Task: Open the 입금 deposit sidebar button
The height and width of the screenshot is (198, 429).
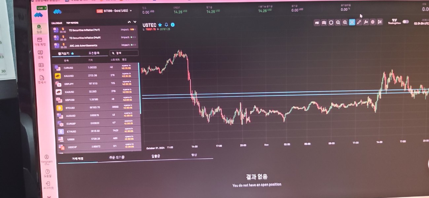Action: pos(39,29)
